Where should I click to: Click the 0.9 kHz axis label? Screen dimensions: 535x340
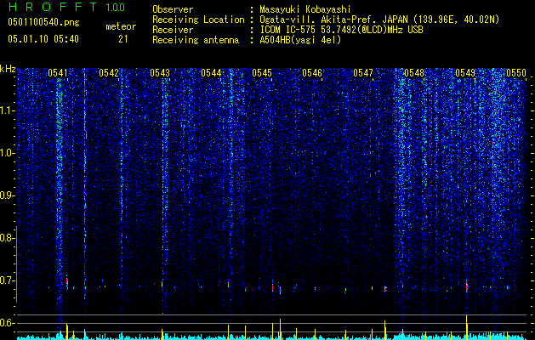click(7, 195)
